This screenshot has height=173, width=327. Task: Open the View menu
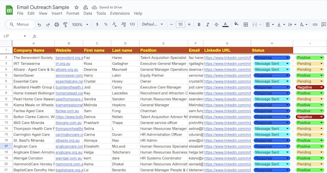43,13
